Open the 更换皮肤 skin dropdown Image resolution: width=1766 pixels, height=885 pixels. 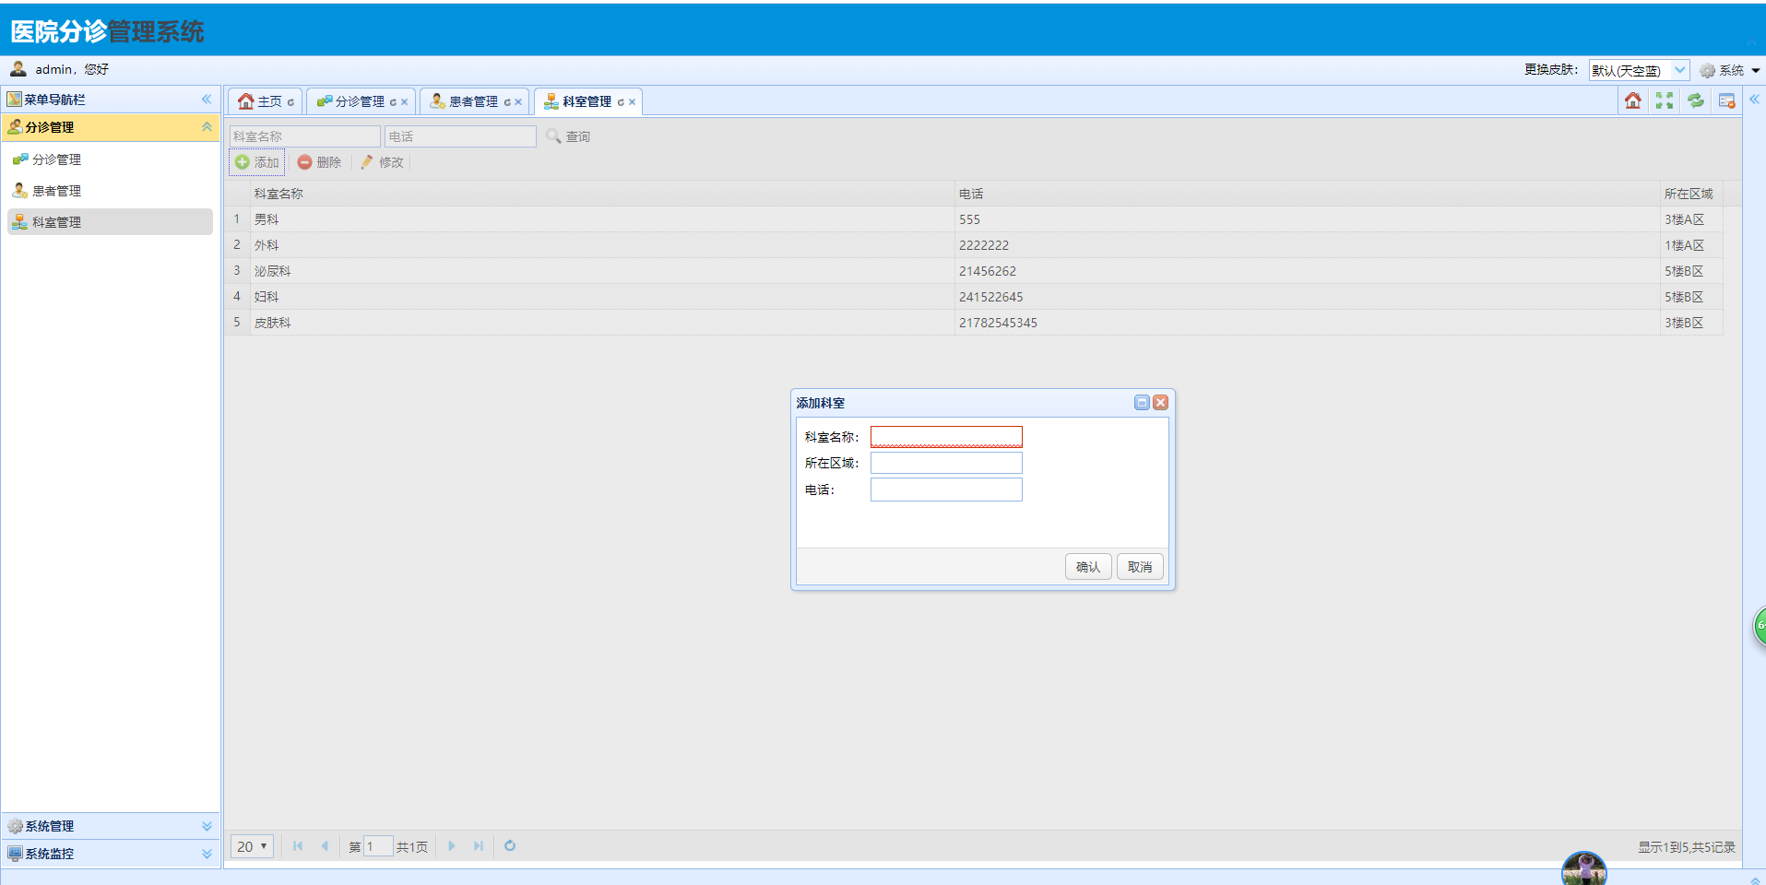tap(1680, 70)
